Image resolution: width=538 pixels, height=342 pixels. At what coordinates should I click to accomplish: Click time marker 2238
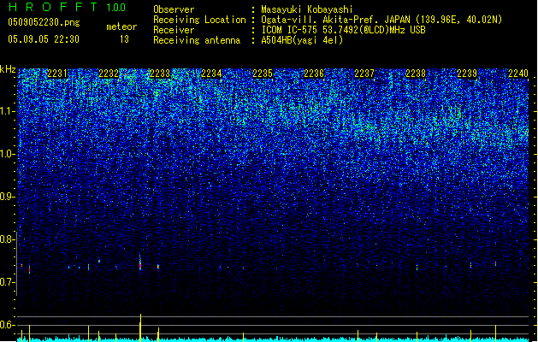click(x=416, y=74)
